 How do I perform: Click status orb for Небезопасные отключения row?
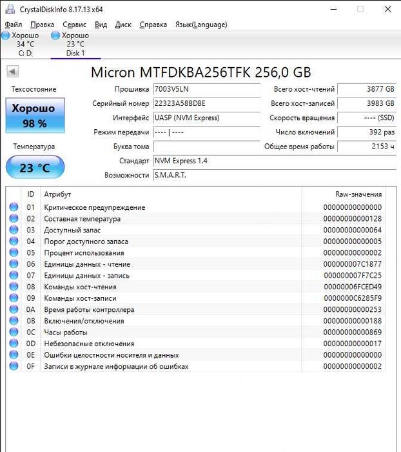point(14,344)
